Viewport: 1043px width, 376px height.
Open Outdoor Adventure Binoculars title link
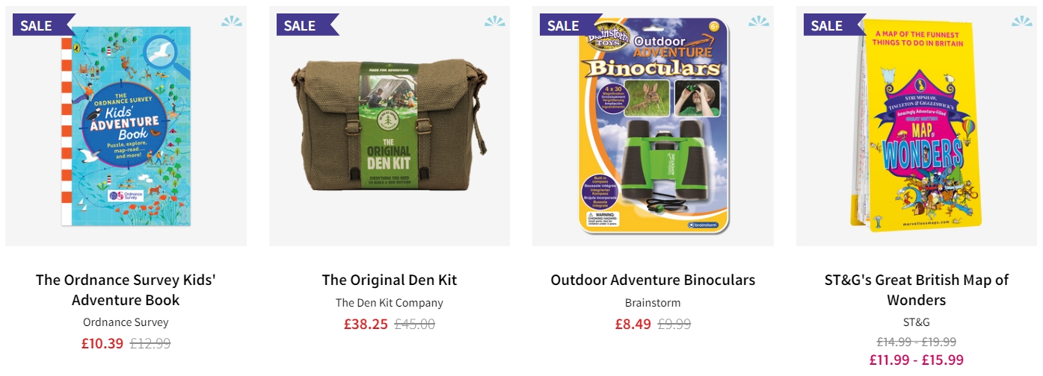pyautogui.click(x=653, y=281)
